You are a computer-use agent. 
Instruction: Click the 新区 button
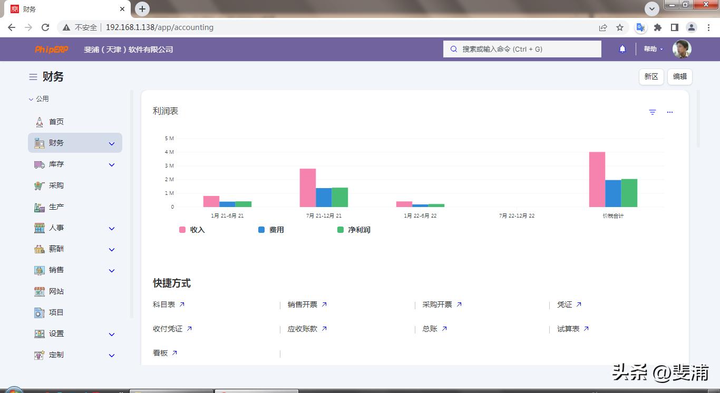click(x=651, y=76)
